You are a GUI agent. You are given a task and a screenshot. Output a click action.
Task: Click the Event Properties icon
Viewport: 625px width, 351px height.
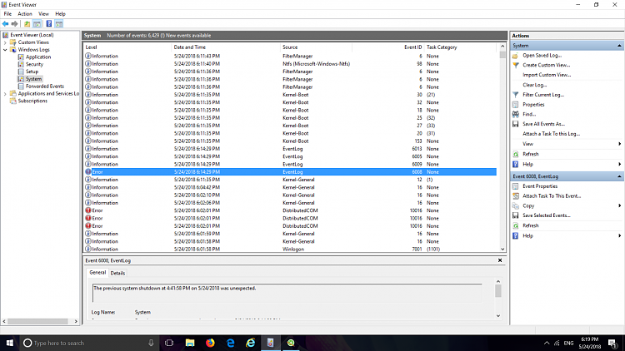[x=515, y=186]
